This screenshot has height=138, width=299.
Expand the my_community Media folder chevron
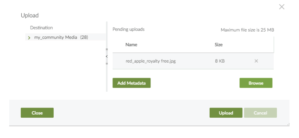pyautogui.click(x=29, y=38)
